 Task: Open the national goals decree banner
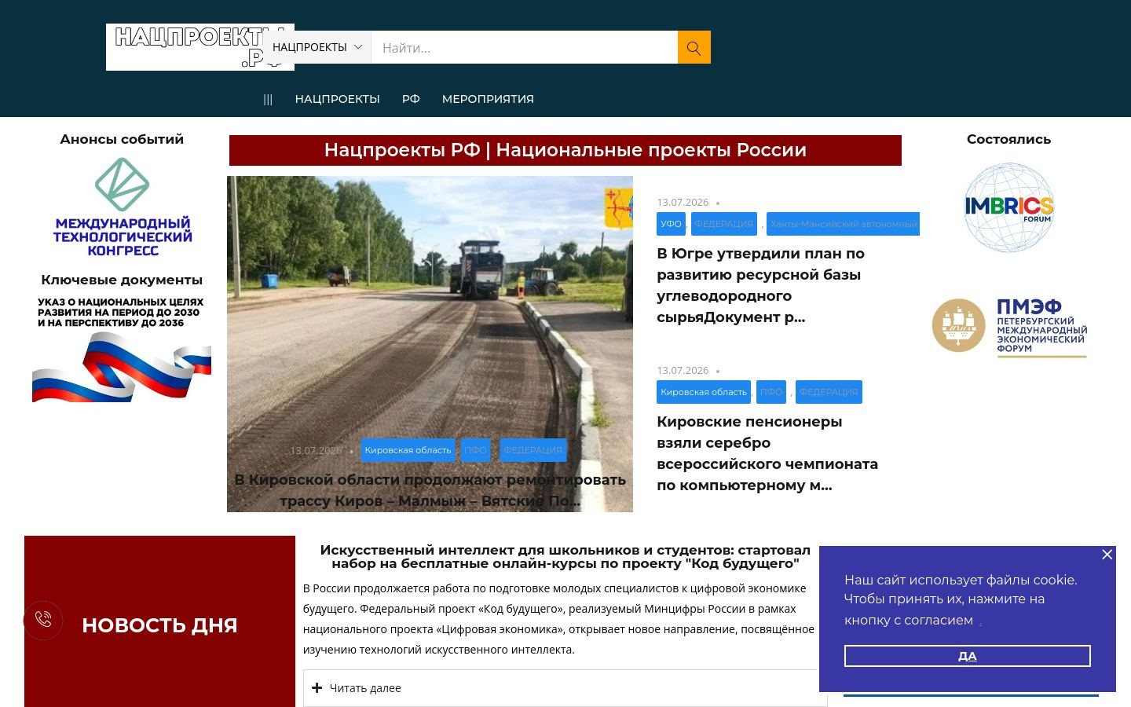[122, 349]
